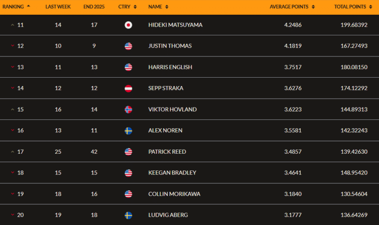Click Japan flag icon beside Hideki Matsuyama
379x225 pixels.
(x=128, y=25)
